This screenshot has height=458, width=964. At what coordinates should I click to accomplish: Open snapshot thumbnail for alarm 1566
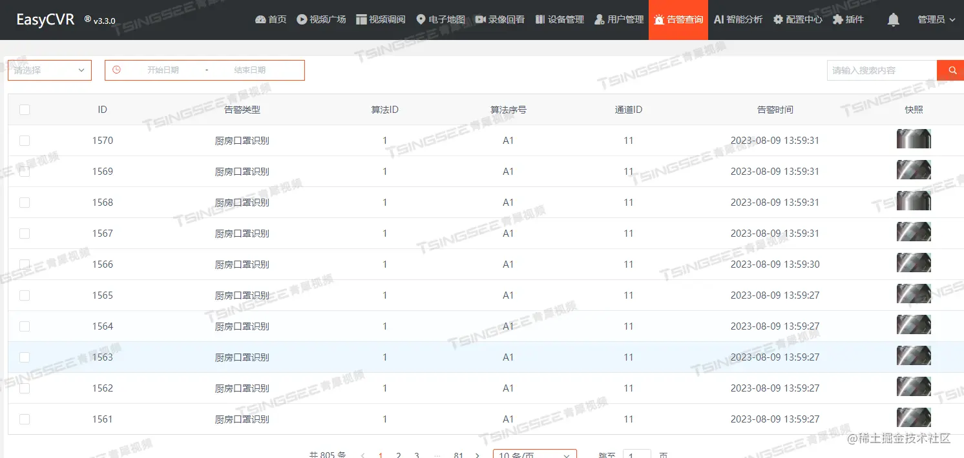point(914,263)
